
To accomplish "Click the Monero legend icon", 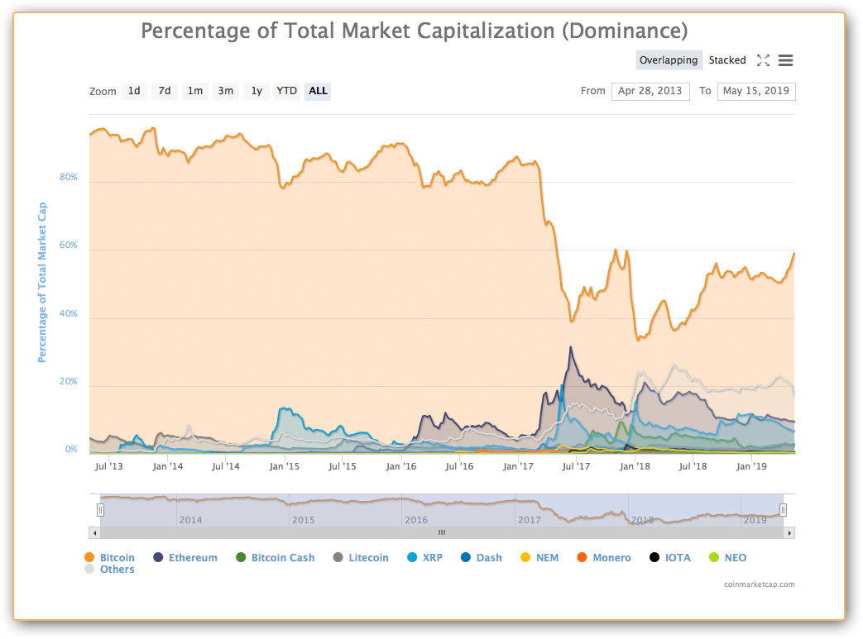I will click(582, 558).
